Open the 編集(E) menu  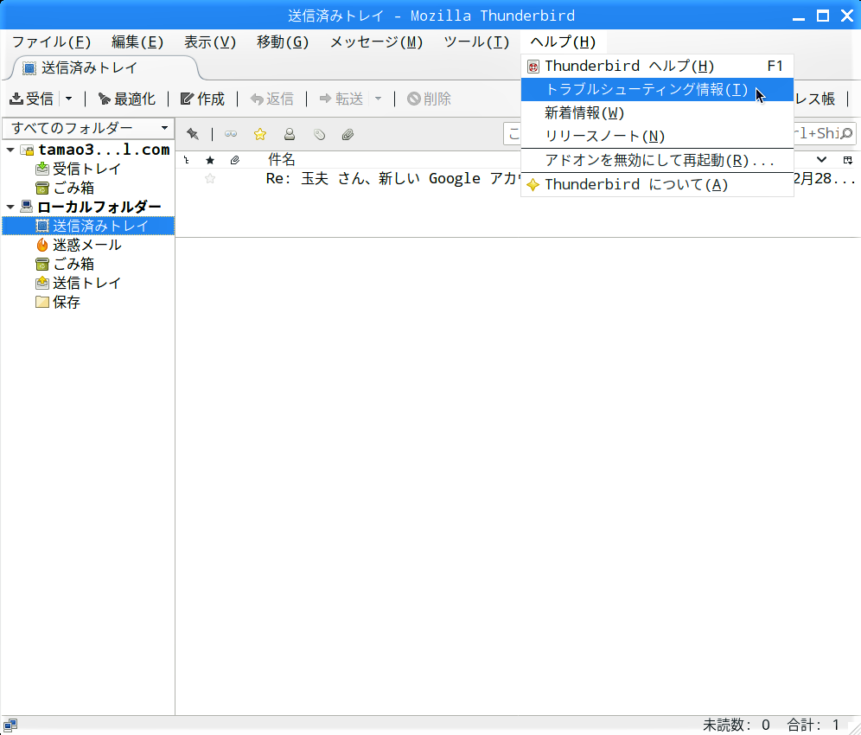[137, 42]
